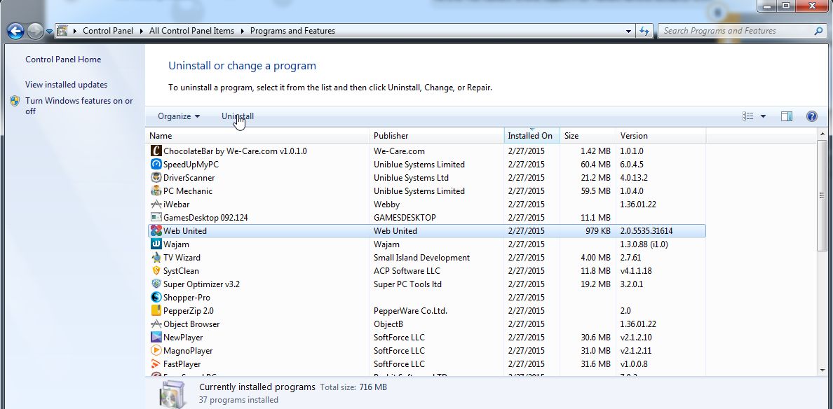The width and height of the screenshot is (833, 409).
Task: Select the PepperZip 2.0 icon
Action: coord(156,311)
